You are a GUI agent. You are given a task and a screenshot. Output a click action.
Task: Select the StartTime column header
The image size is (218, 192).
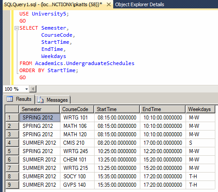(117, 109)
